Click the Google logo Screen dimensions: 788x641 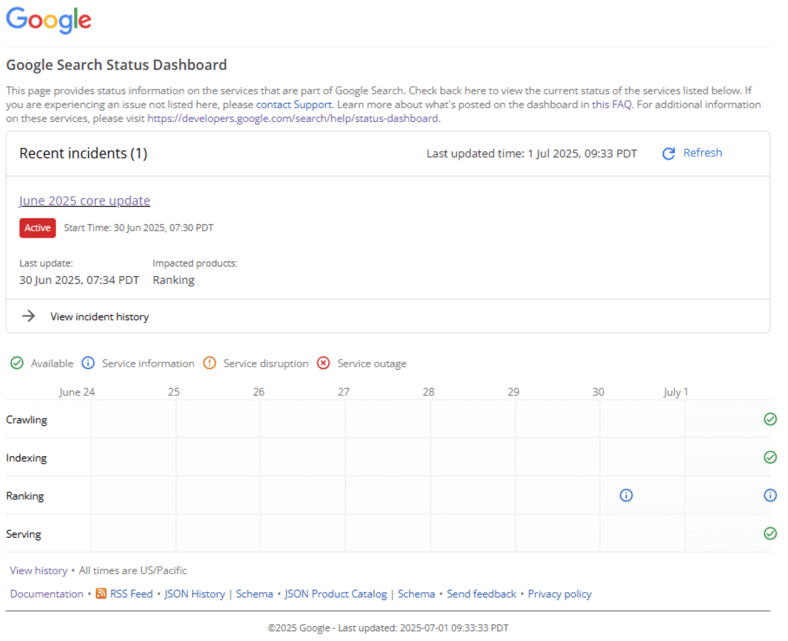(x=49, y=20)
